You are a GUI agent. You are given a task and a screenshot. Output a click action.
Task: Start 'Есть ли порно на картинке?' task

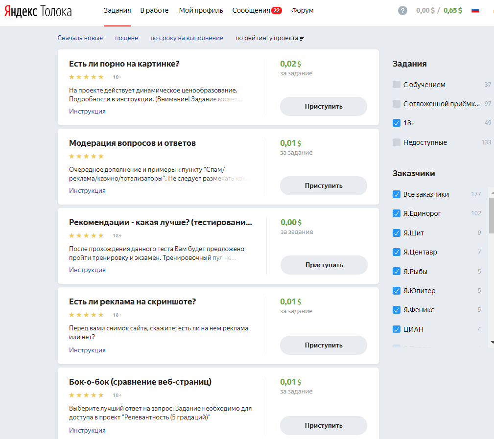click(324, 106)
